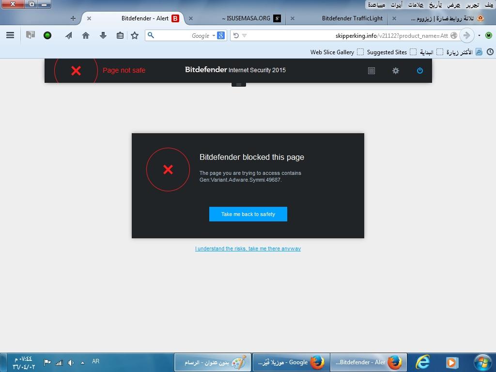Click the volume speaker tray icon
The width and height of the screenshot is (496, 372).
(71, 363)
